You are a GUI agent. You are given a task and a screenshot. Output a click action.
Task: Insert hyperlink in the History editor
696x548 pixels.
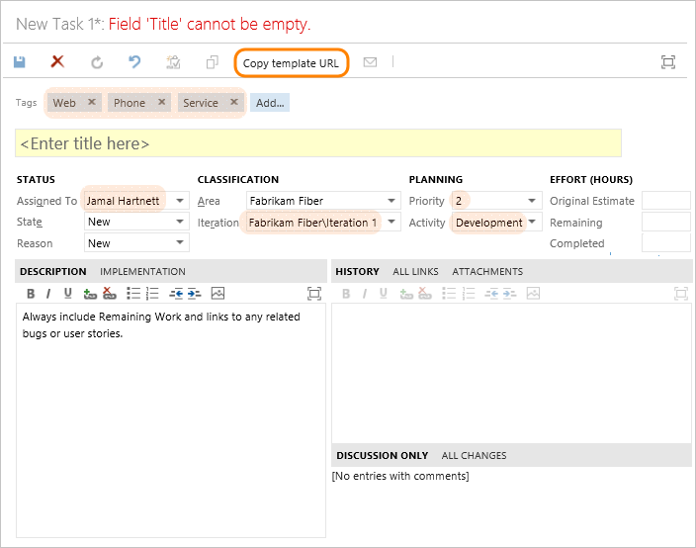406,294
